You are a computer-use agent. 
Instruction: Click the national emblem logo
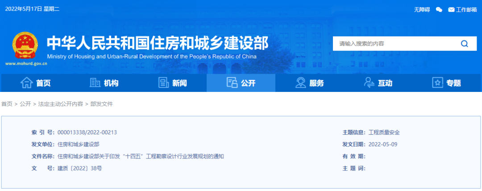25,46
